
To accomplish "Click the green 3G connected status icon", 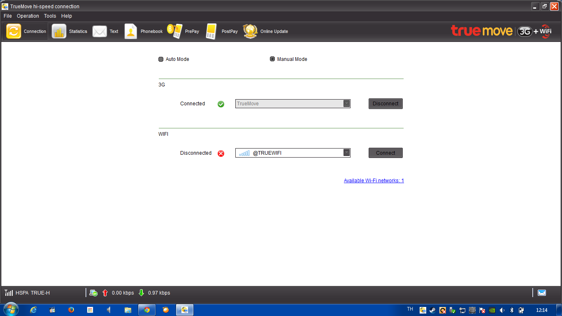I will [x=221, y=104].
